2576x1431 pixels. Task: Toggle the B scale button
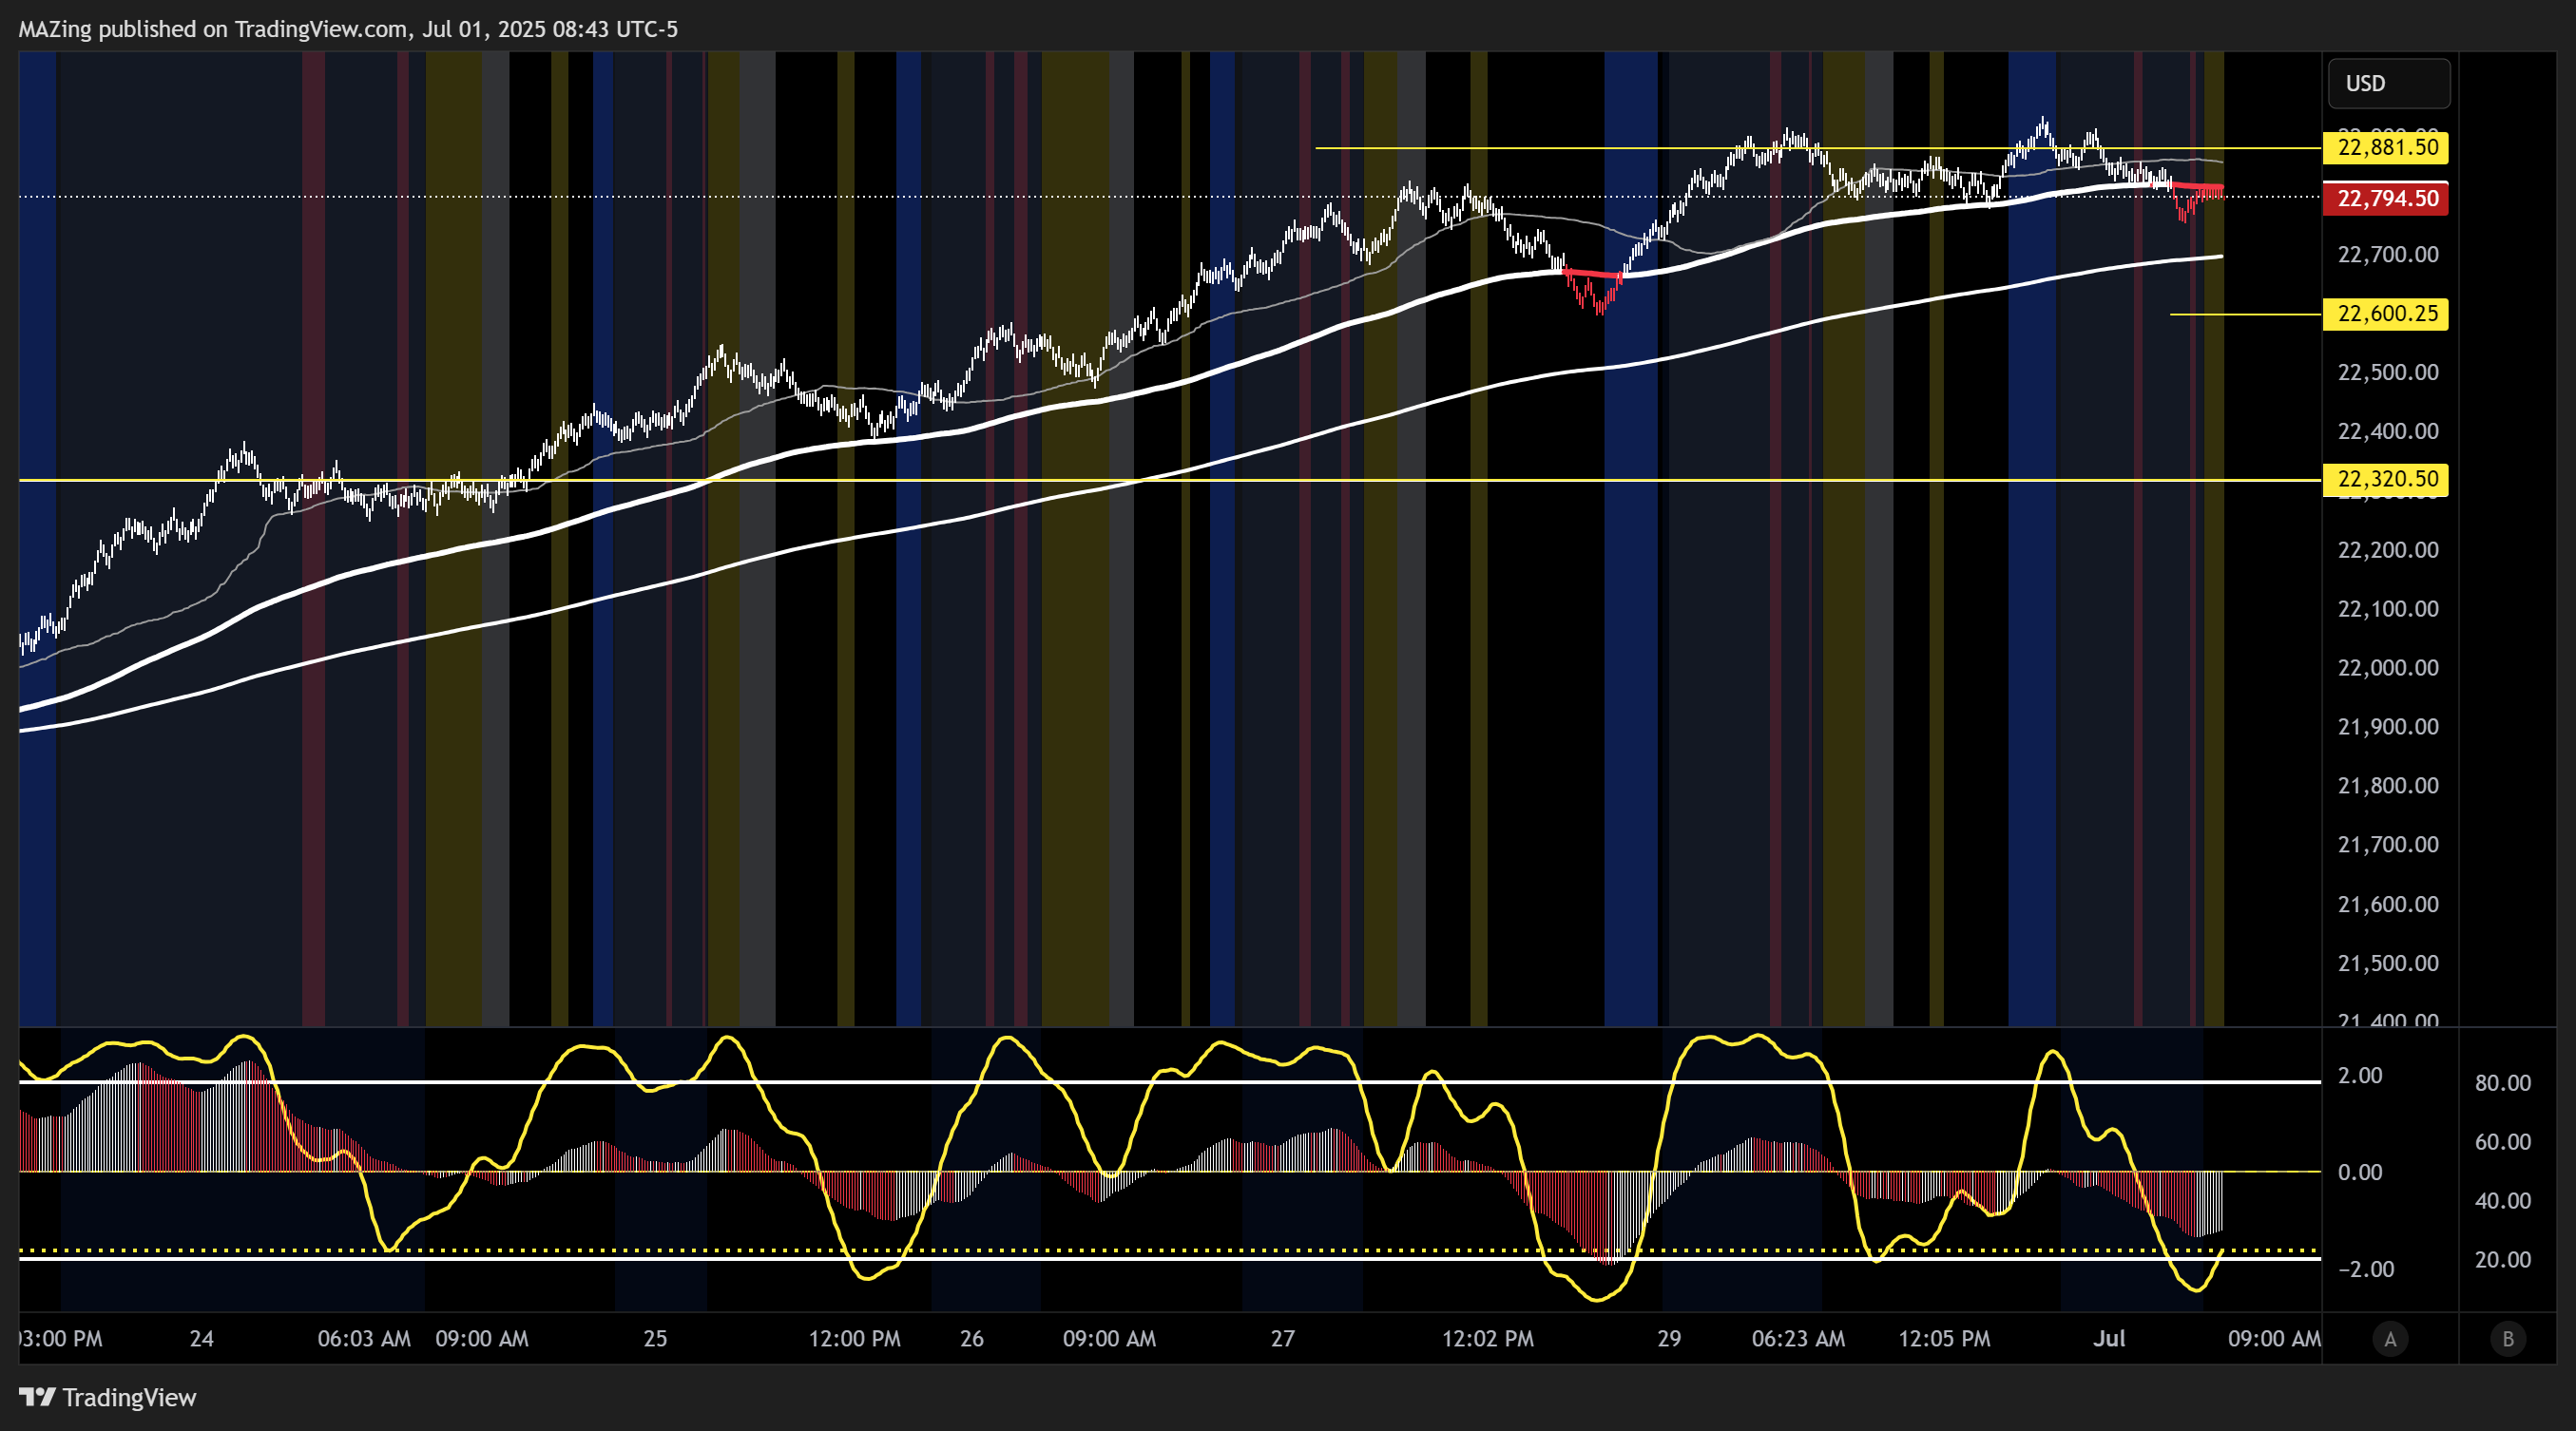(x=2507, y=1339)
